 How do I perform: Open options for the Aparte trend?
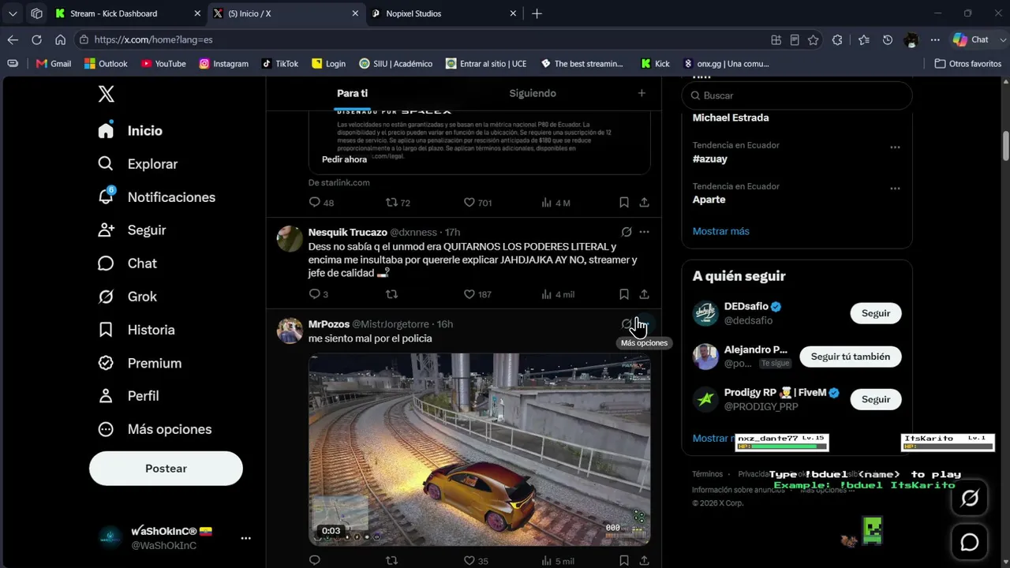(x=895, y=189)
